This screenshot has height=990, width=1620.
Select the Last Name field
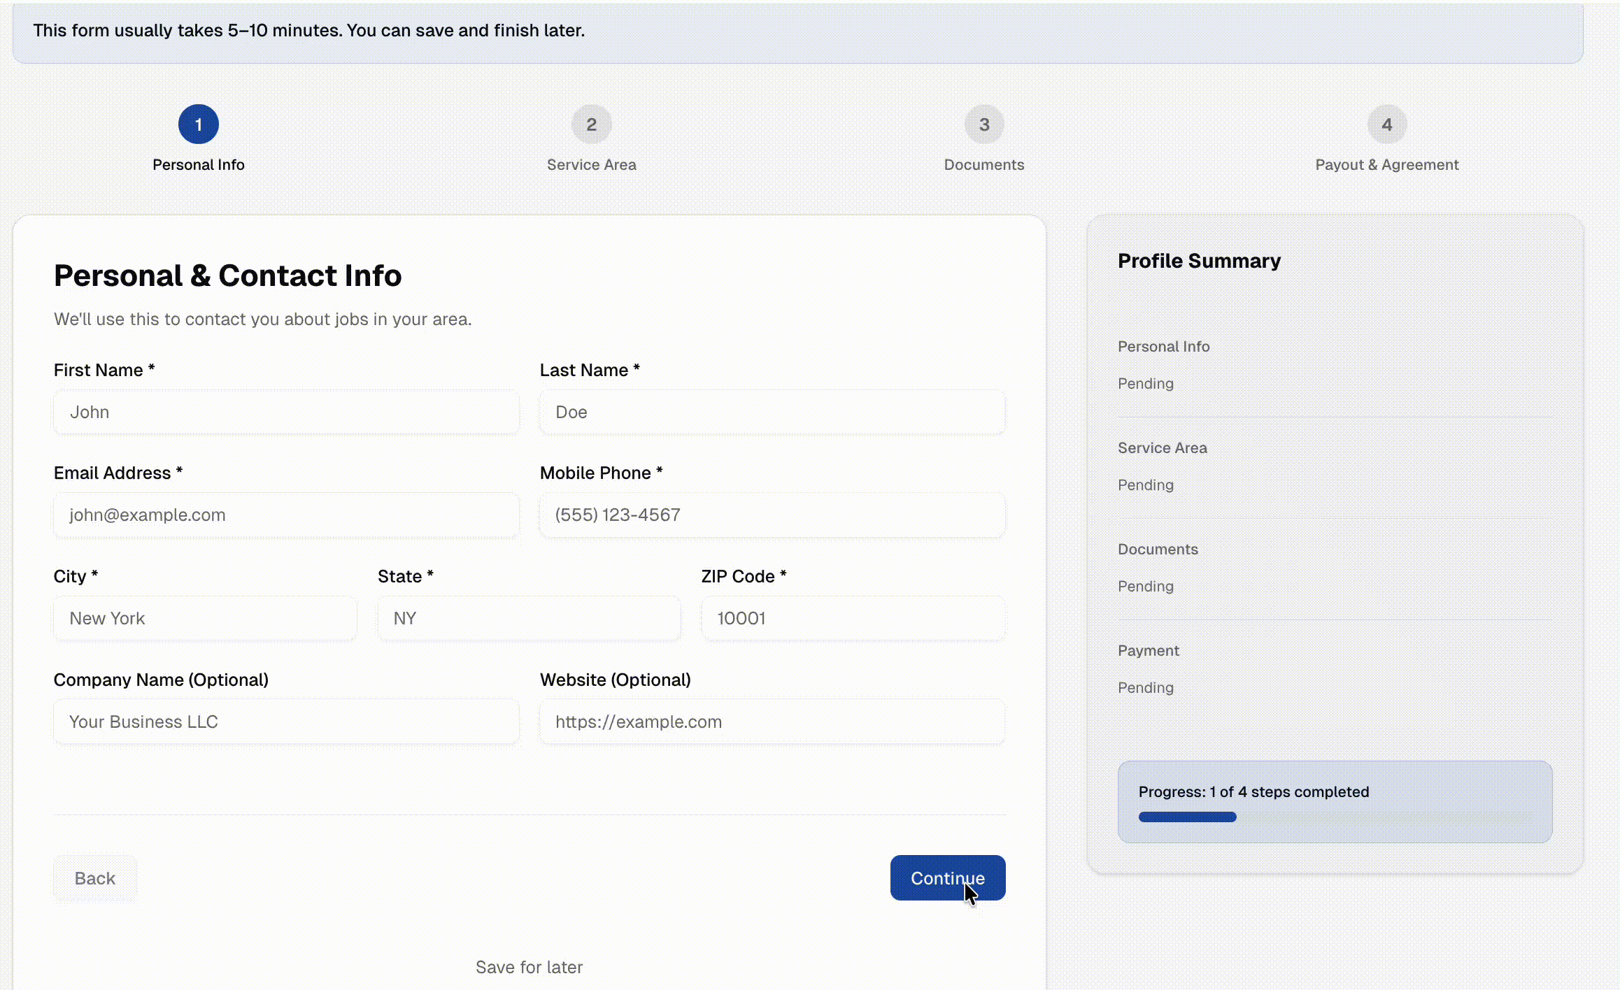tap(772, 412)
